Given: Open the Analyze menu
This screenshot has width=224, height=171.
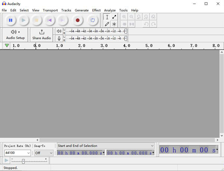Looking at the screenshot, I should (x=110, y=10).
